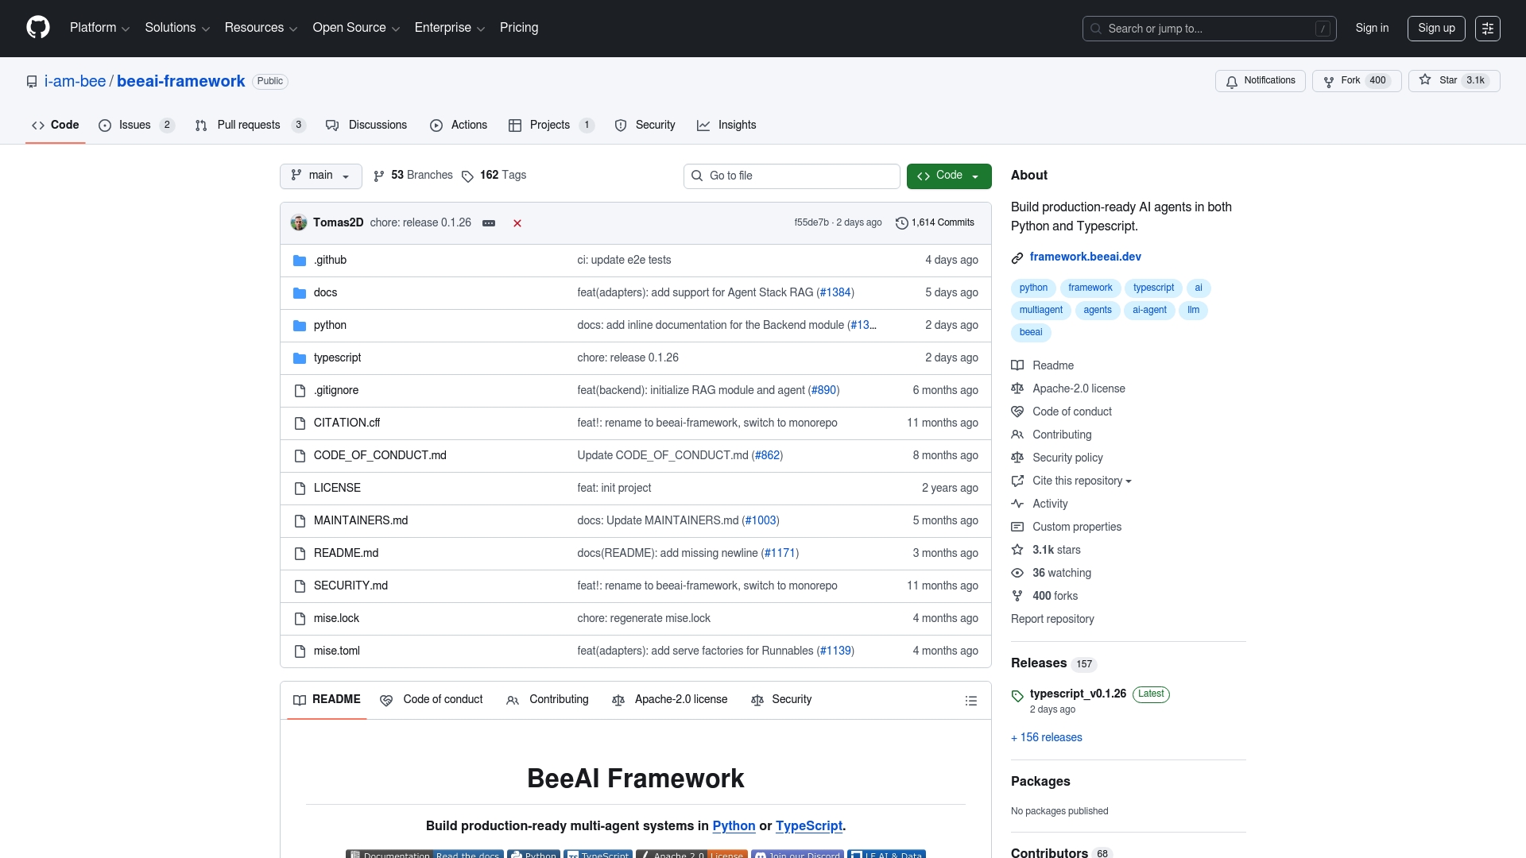Expand the commit message ellipsis icon

tap(489, 223)
